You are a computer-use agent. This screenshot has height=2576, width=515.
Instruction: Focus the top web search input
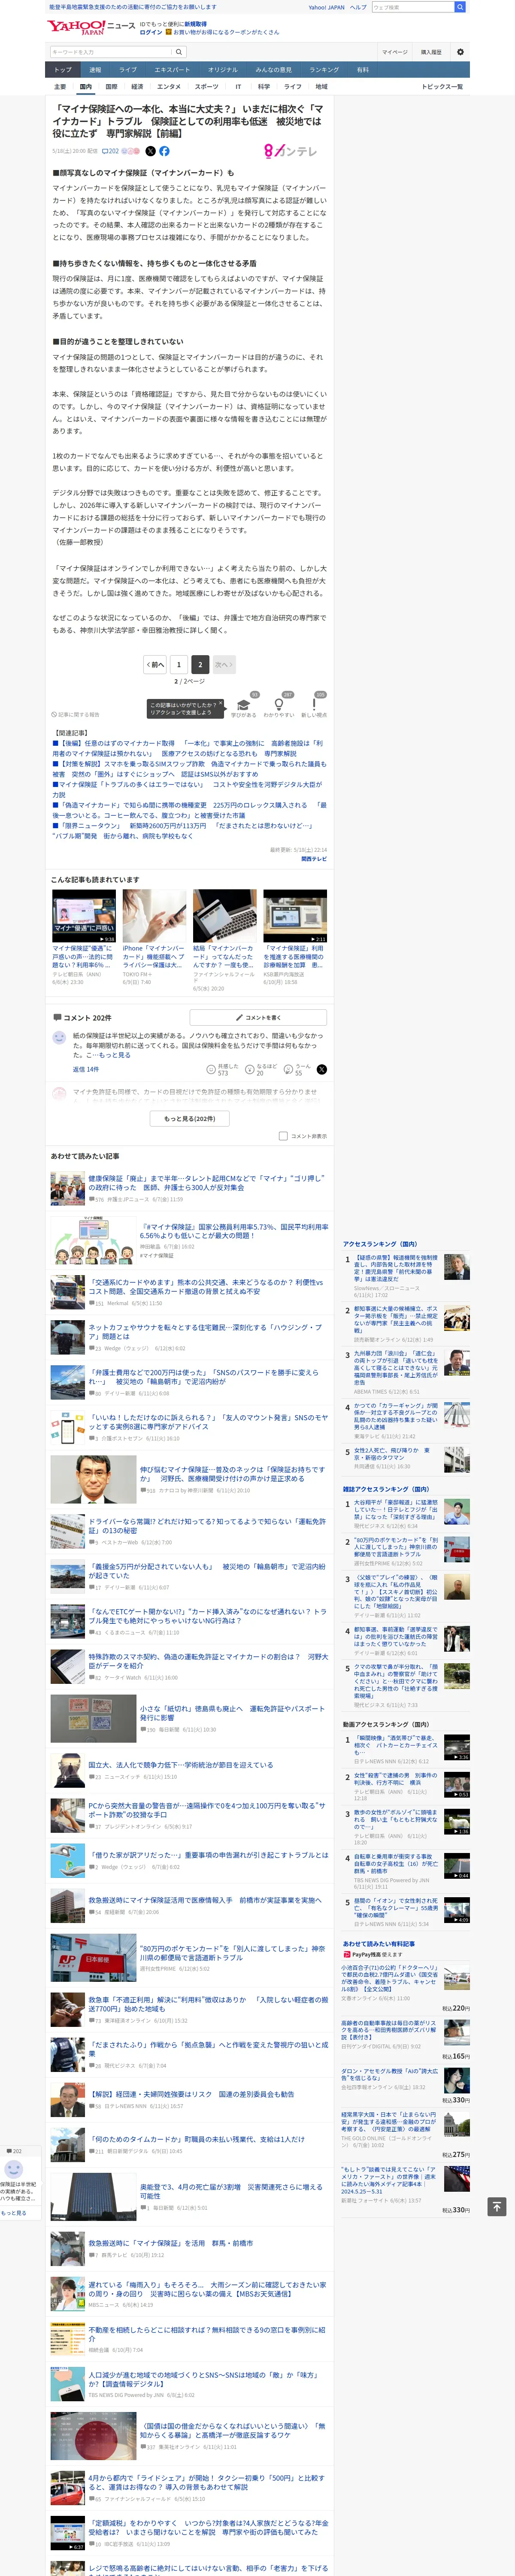pos(412,7)
